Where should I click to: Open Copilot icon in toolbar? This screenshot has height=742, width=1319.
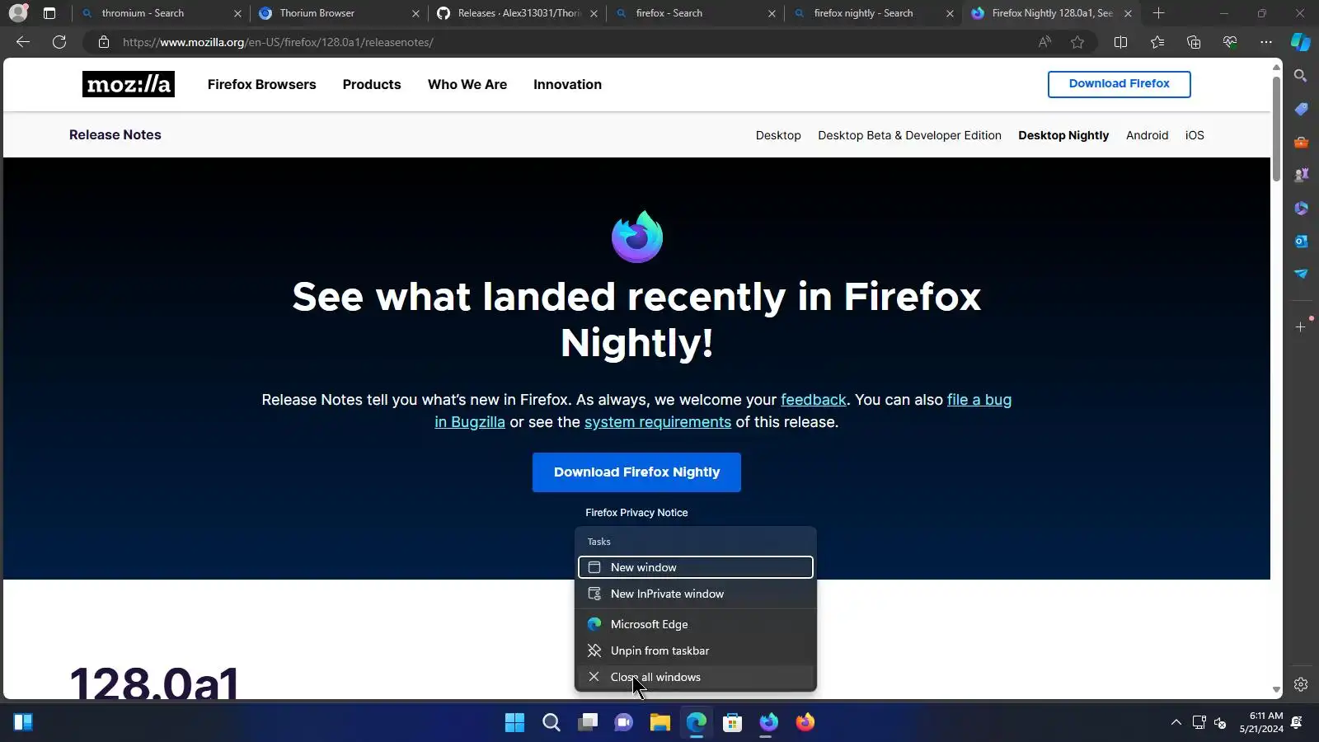[1301, 42]
